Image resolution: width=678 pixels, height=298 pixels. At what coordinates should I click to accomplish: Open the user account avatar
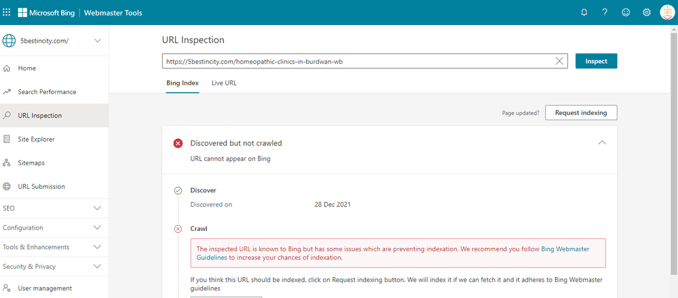667,12
